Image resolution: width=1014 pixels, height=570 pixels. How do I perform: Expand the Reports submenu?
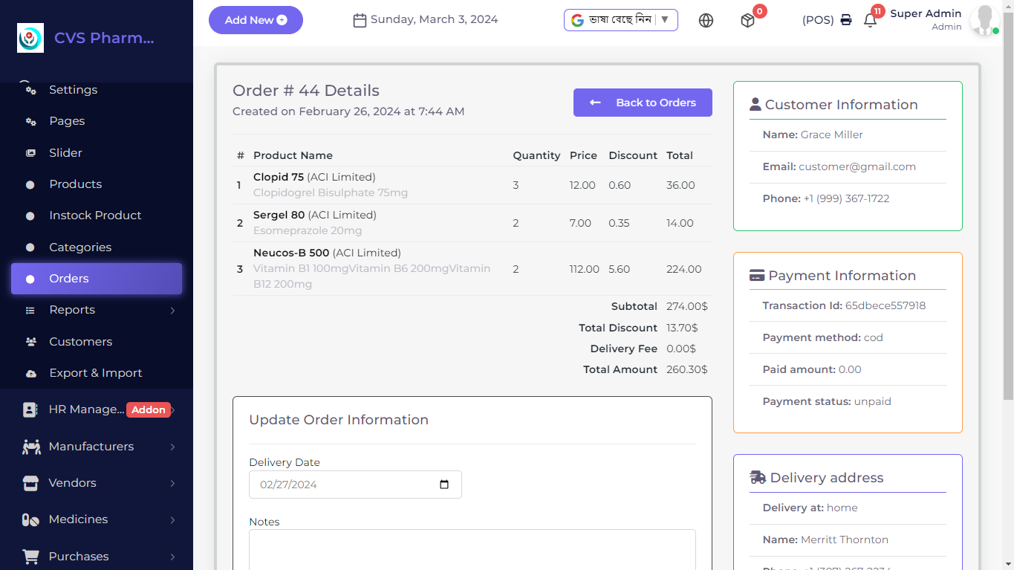(x=97, y=310)
